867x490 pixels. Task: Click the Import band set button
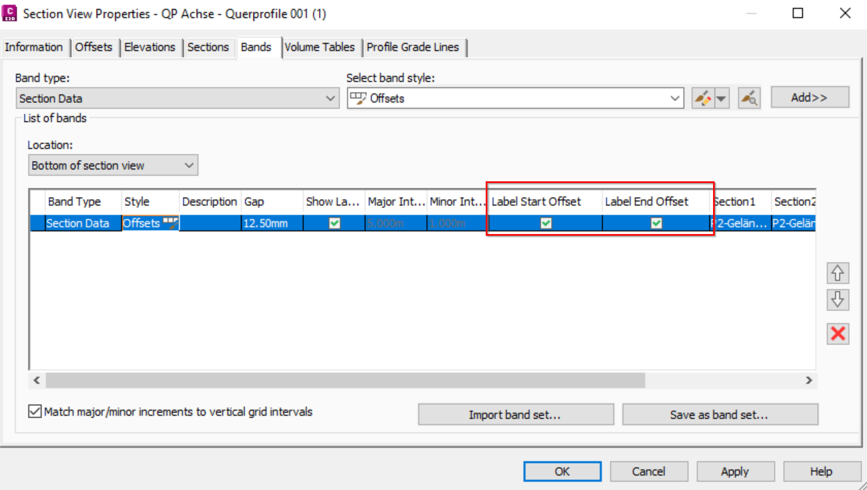pos(515,415)
